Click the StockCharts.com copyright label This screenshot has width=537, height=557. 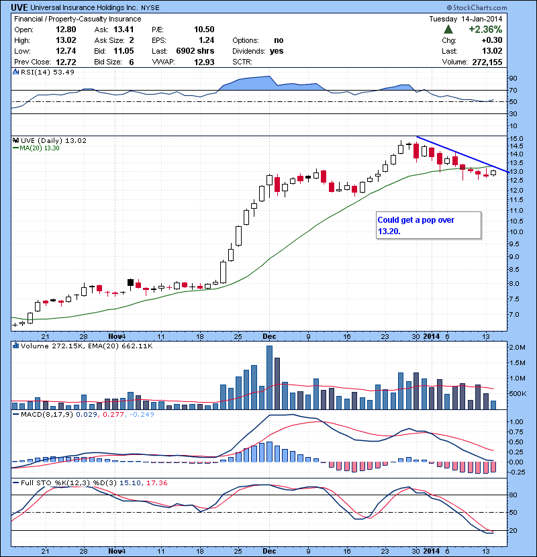coord(477,7)
